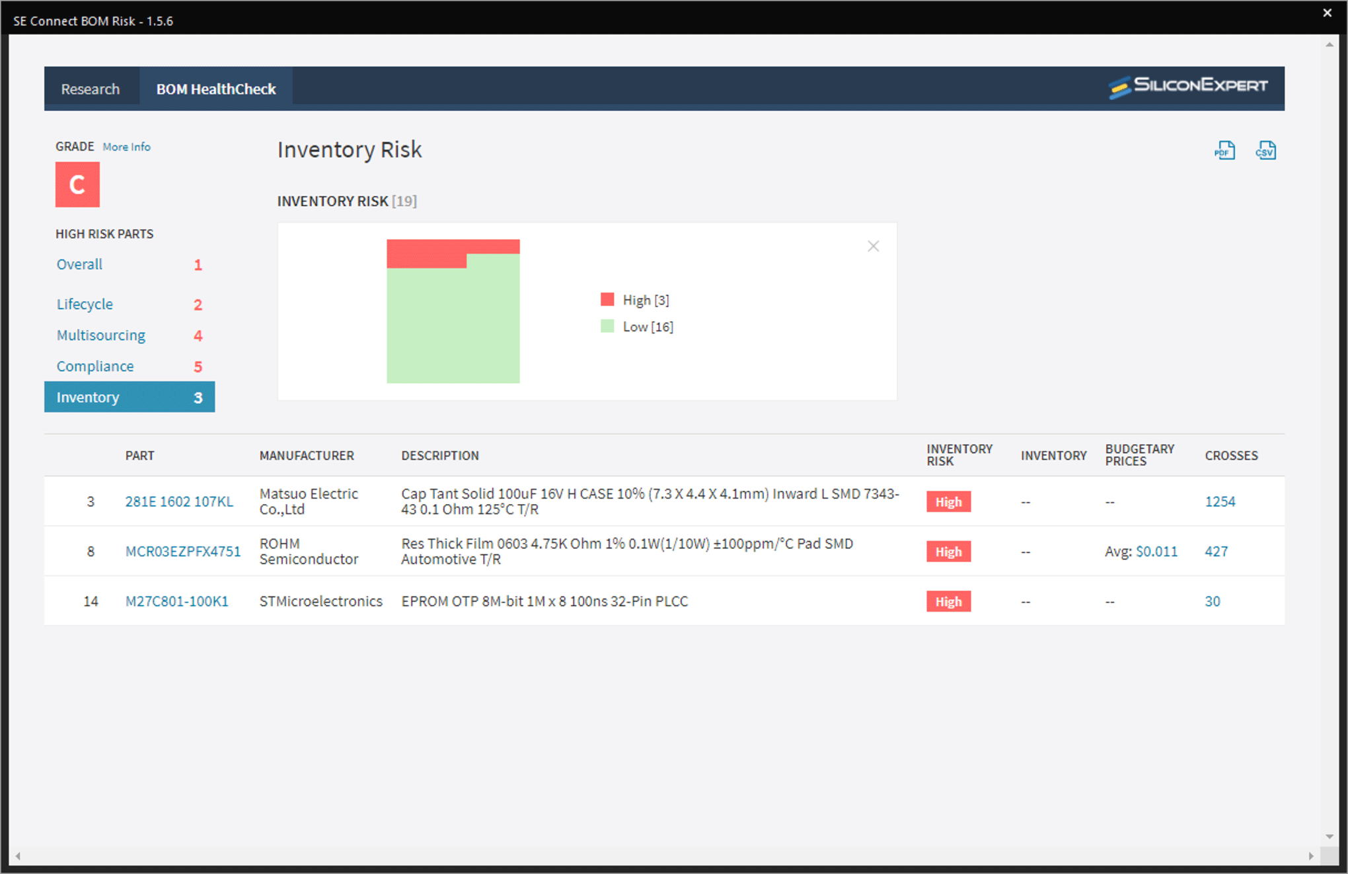Click the green Low legend swatch
1348x874 pixels.
607,326
